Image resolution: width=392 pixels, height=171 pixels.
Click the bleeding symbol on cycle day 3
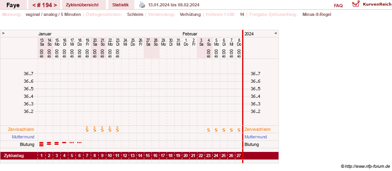(x=57, y=143)
